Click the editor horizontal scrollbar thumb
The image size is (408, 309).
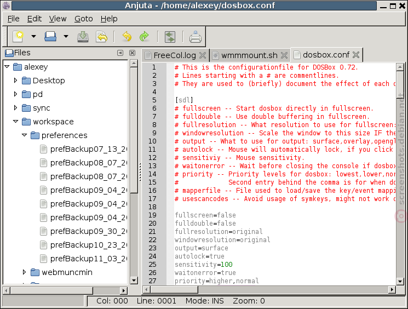click(174, 289)
